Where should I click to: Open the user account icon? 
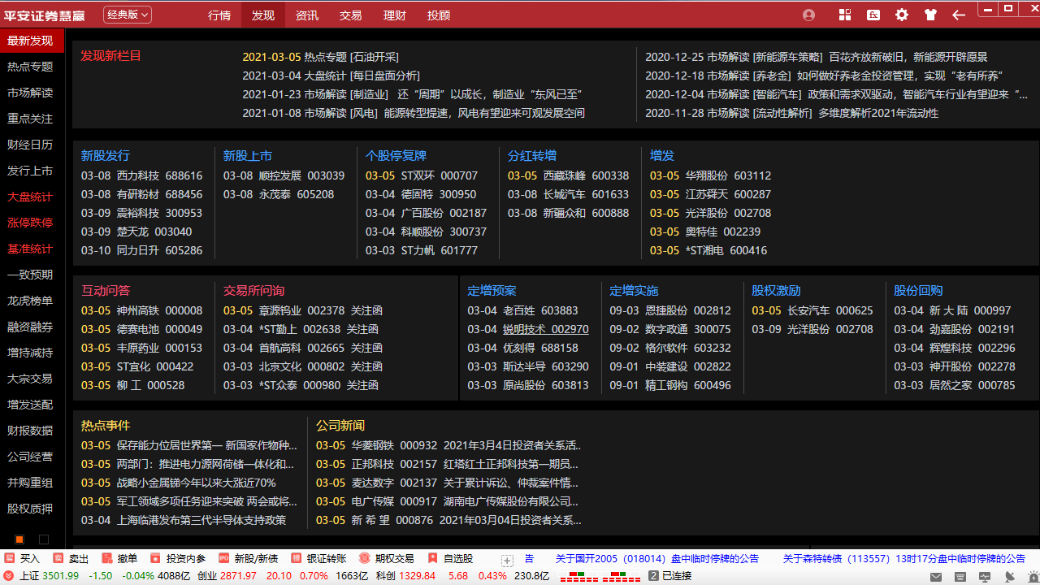[x=809, y=15]
